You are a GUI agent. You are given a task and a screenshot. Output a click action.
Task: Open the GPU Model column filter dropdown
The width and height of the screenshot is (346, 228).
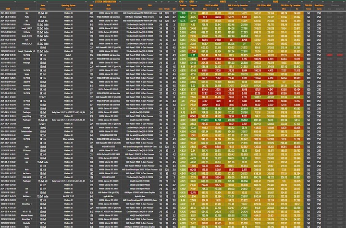(120, 2)
